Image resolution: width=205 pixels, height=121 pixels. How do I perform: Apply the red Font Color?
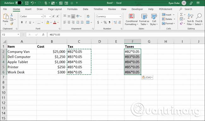[x=55, y=22]
